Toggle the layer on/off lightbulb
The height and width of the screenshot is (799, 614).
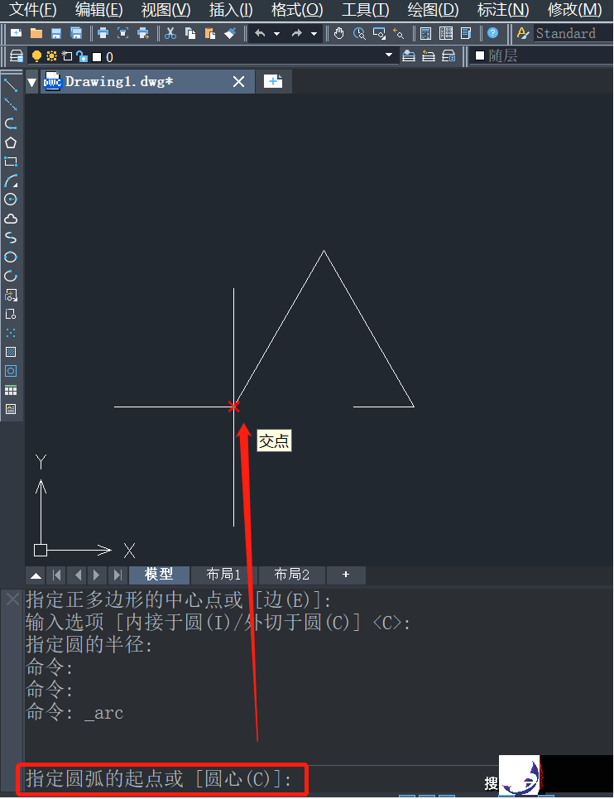pos(36,56)
